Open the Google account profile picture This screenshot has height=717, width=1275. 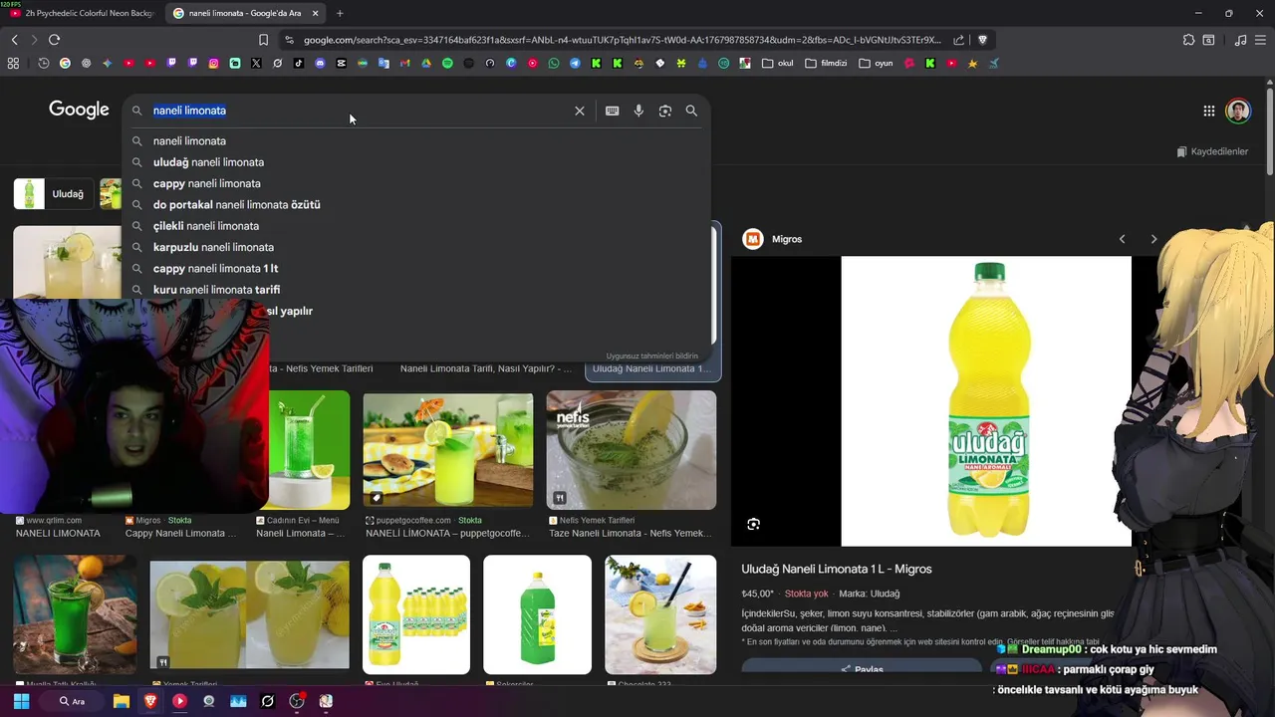[1238, 111]
